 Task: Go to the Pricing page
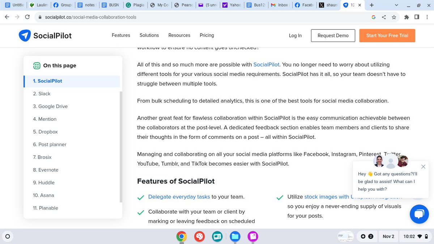[207, 35]
